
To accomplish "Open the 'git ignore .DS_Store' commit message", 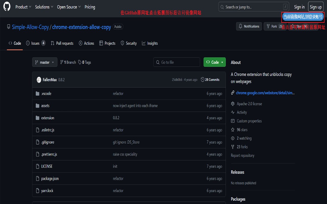I will click(126, 142).
